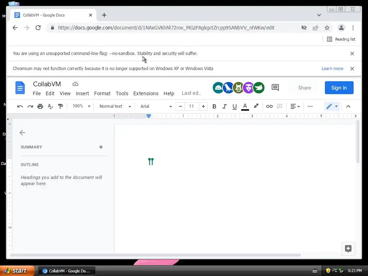Image resolution: width=368 pixels, height=276 pixels.
Task: Open the Editing mode pencil dropdown
Action: [x=332, y=106]
